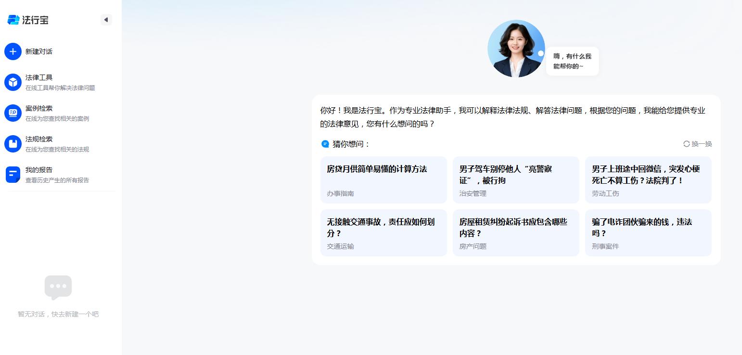Click the 新建对话 plus icon

(13, 51)
